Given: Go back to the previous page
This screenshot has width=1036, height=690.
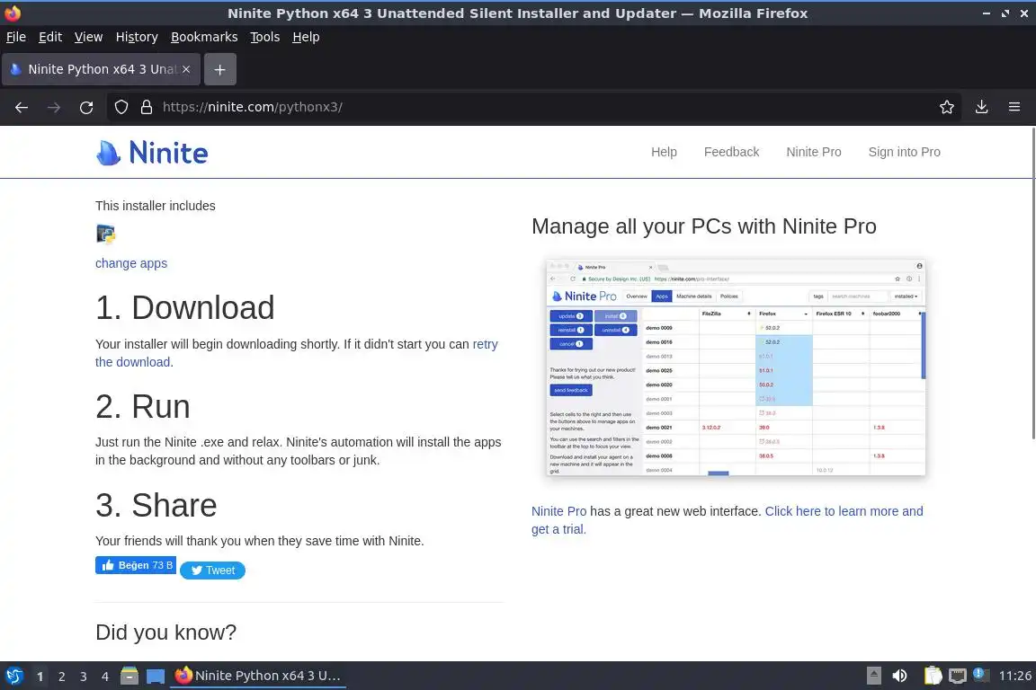Looking at the screenshot, I should tap(22, 107).
